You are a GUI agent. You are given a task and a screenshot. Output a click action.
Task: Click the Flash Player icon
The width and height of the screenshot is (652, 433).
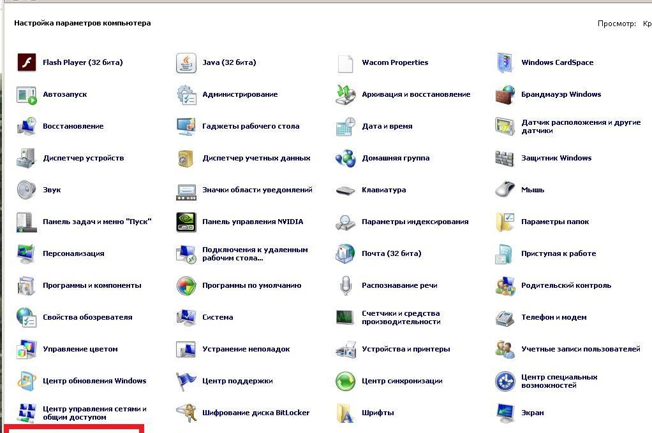click(27, 62)
